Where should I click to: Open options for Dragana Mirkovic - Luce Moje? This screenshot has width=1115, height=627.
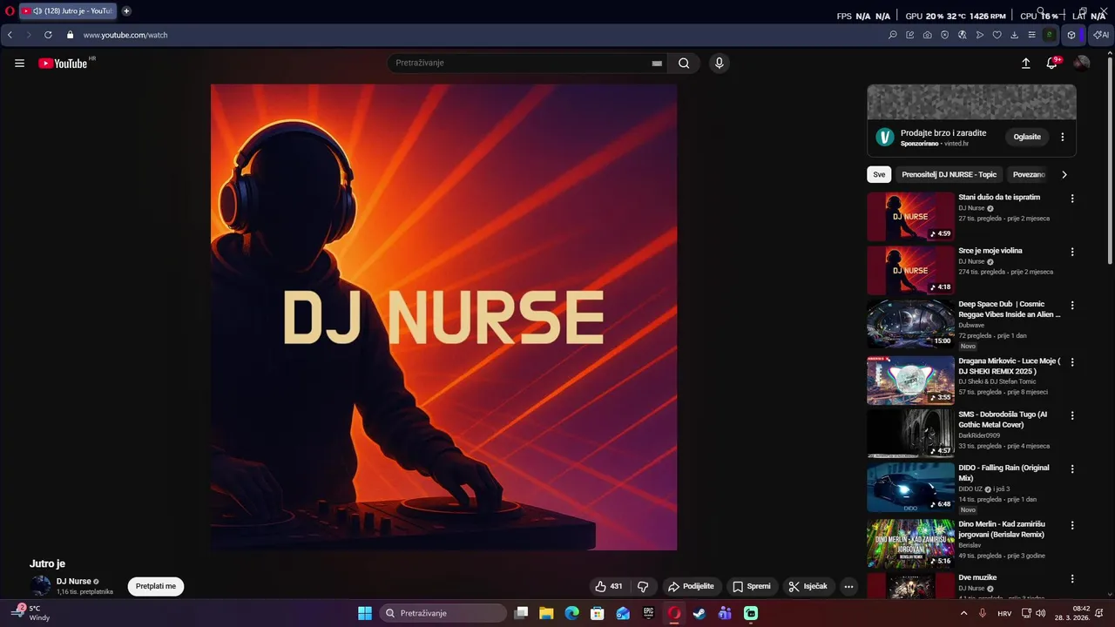click(x=1072, y=361)
